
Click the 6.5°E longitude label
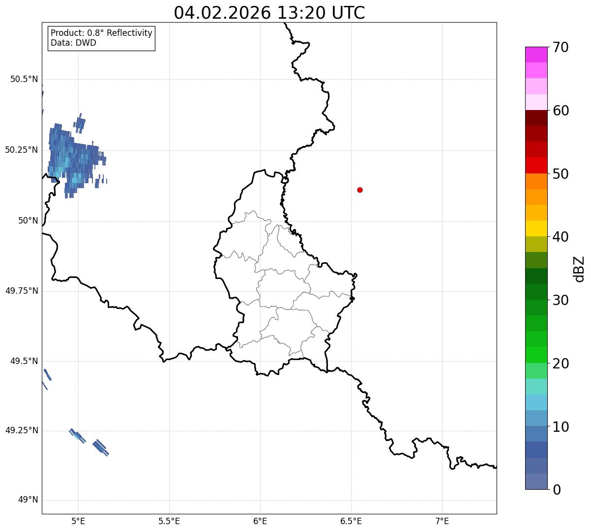coord(351,521)
